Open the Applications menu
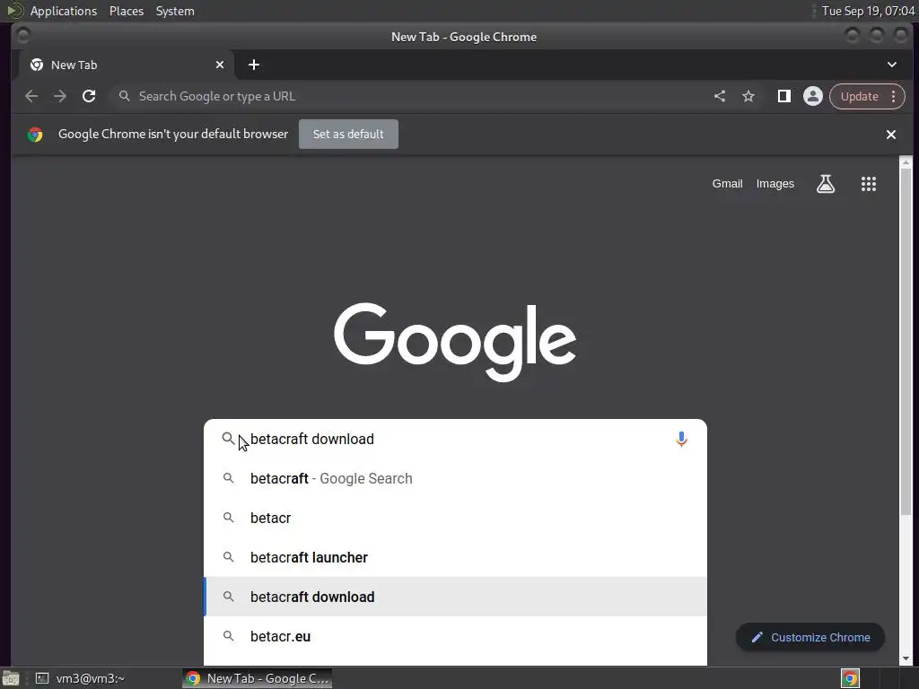 [64, 11]
